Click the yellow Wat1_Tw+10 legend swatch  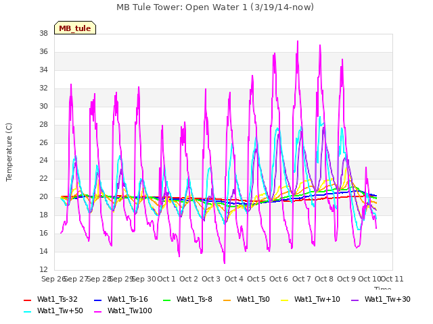[x=284, y=300]
